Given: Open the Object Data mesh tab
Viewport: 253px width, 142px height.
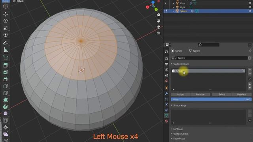Looking at the screenshot, I should coord(166,116).
